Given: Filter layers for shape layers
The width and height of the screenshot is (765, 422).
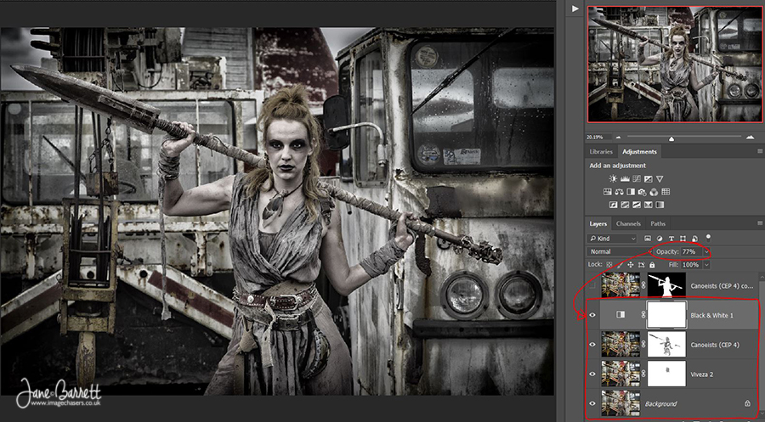Looking at the screenshot, I should pos(683,239).
